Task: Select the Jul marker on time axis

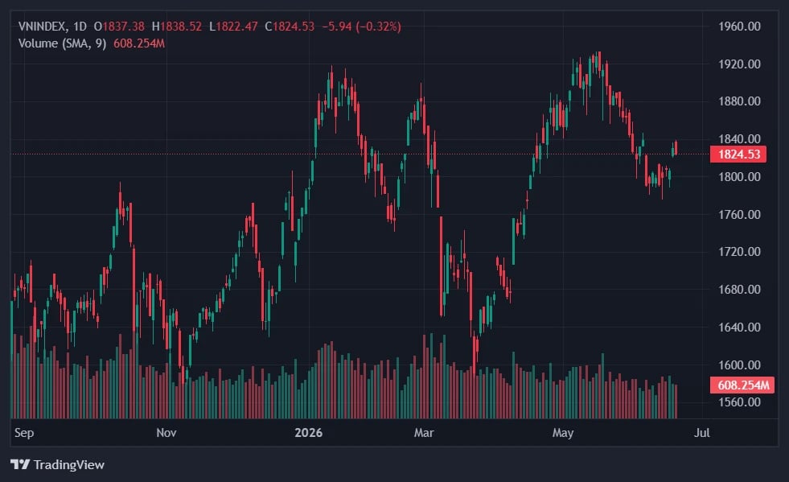Action: point(702,433)
